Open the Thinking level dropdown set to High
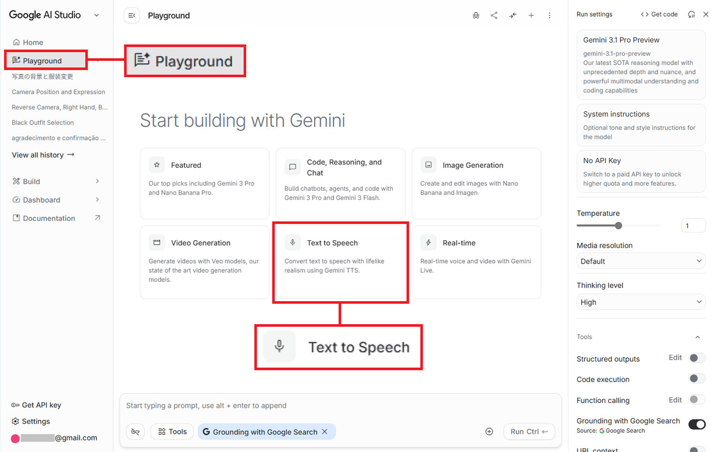The width and height of the screenshot is (713, 452). point(641,302)
